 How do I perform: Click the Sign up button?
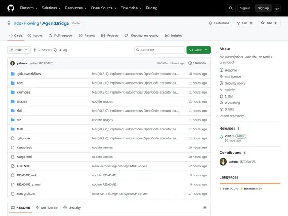pyautogui.click(x=263, y=8)
